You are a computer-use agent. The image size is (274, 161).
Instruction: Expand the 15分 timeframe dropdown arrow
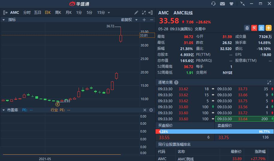coord(109,13)
